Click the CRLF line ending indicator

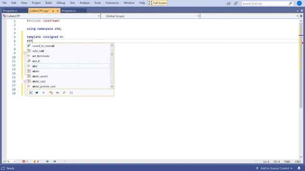(x=297, y=161)
